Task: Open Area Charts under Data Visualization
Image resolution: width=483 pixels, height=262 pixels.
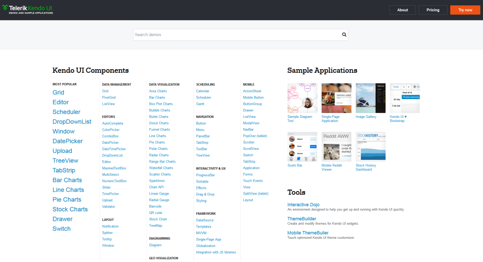Action: pyautogui.click(x=158, y=91)
